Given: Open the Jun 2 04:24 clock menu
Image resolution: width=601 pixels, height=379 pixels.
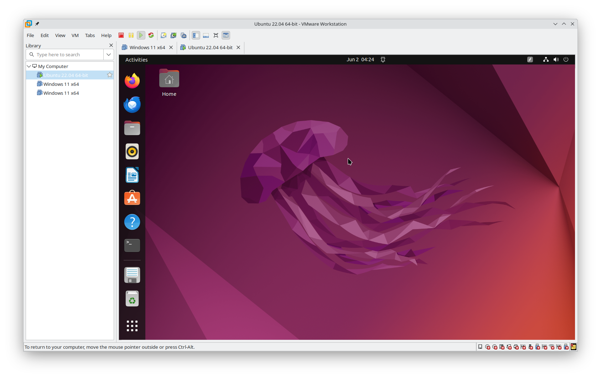Looking at the screenshot, I should [360, 59].
